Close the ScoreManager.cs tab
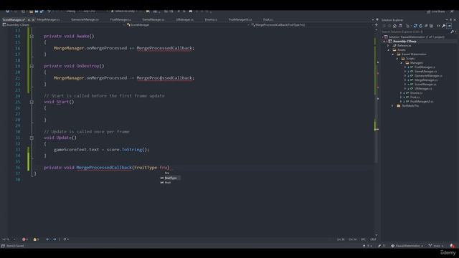 tap(33, 20)
